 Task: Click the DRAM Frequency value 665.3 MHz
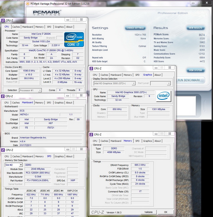pos(140,165)
